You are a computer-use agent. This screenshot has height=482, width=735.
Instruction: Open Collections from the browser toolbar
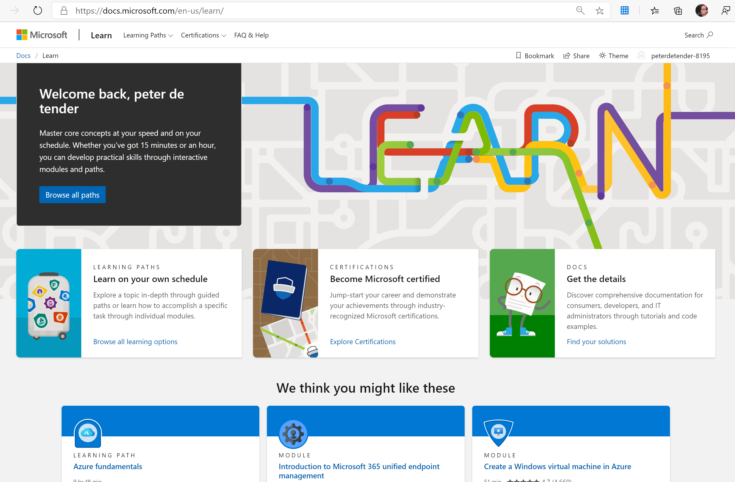click(678, 10)
